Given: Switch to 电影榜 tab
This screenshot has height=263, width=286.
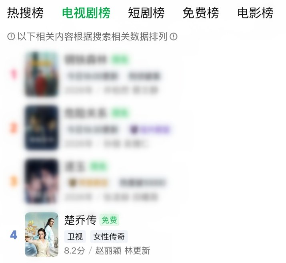Looking at the screenshot, I should [255, 13].
